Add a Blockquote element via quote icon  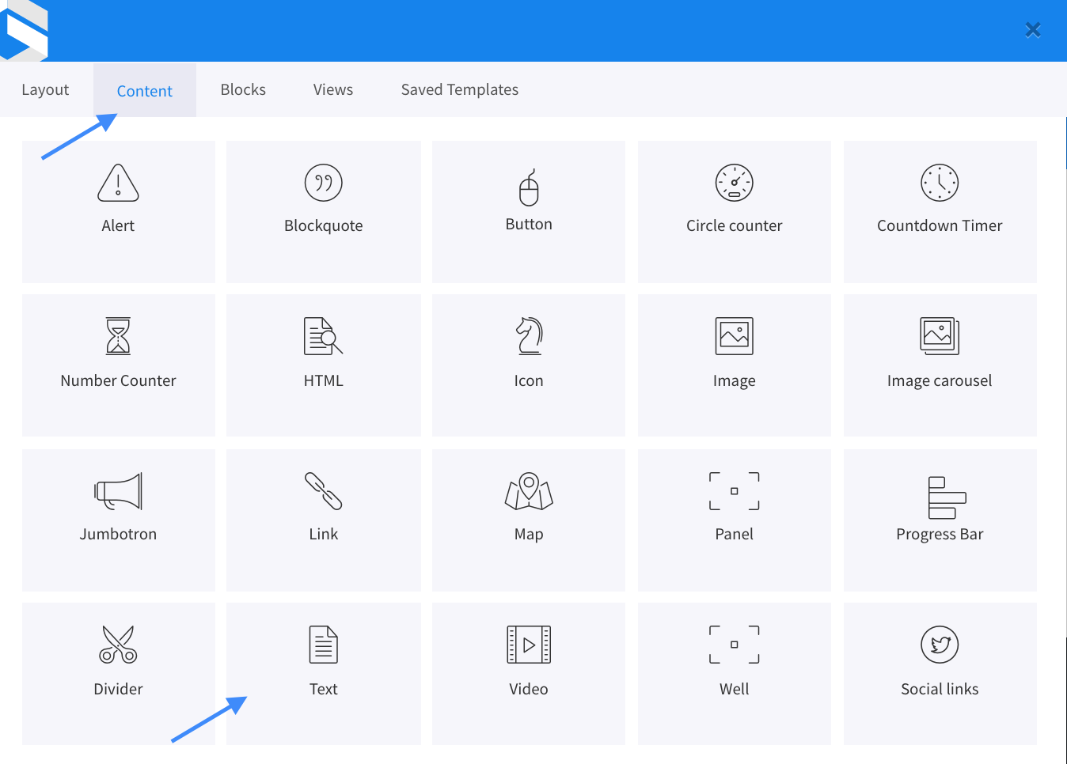(x=323, y=183)
